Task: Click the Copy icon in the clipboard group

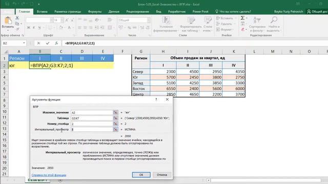Action: tap(17, 24)
